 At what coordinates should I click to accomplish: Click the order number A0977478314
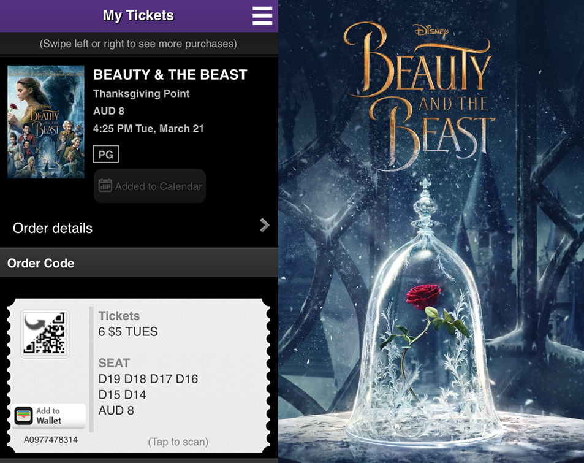(x=51, y=440)
